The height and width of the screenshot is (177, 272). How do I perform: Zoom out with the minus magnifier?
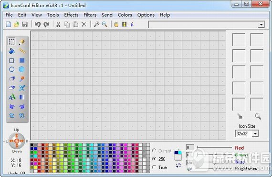(x=105, y=24)
